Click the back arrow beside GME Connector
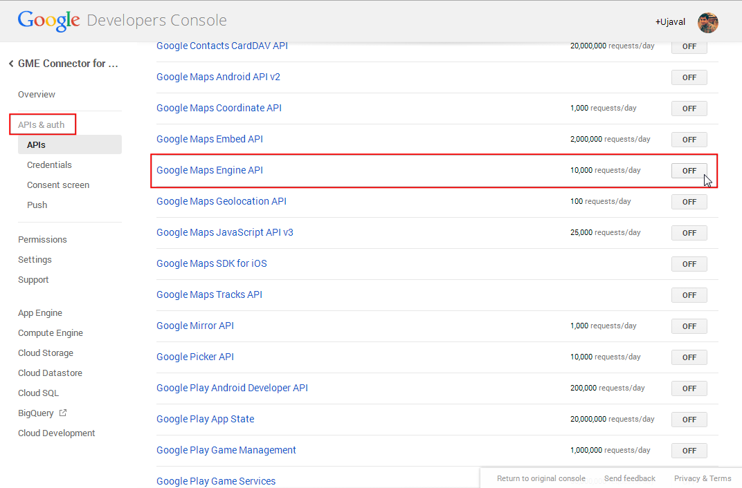 (11, 64)
